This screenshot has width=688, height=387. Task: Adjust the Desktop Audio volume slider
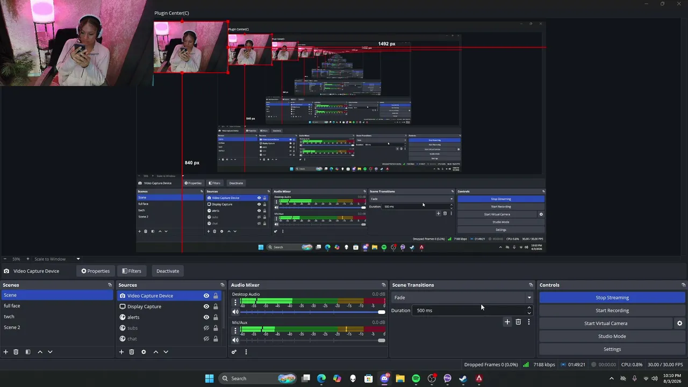coord(312,312)
